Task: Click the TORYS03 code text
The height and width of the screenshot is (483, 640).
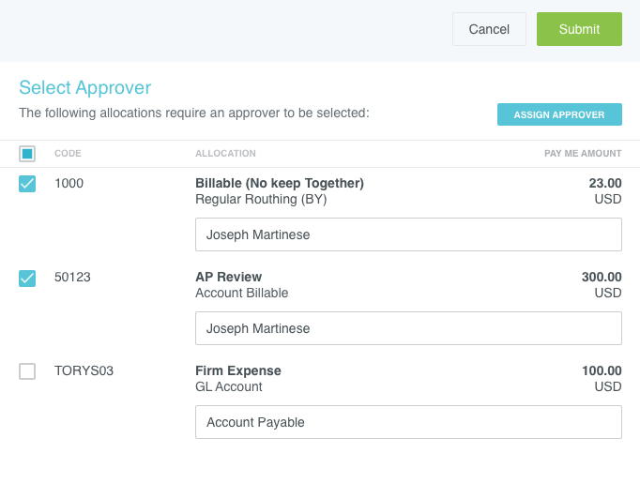Action: click(84, 370)
